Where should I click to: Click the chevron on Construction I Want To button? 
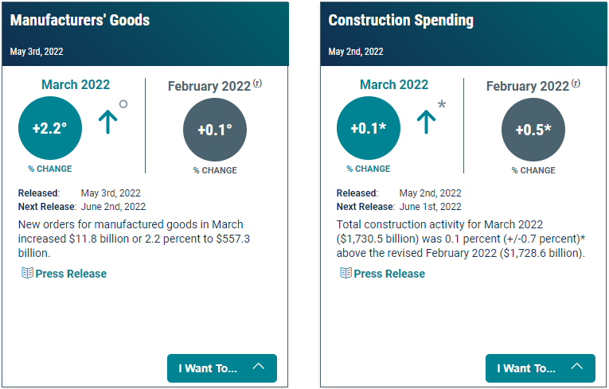click(577, 367)
